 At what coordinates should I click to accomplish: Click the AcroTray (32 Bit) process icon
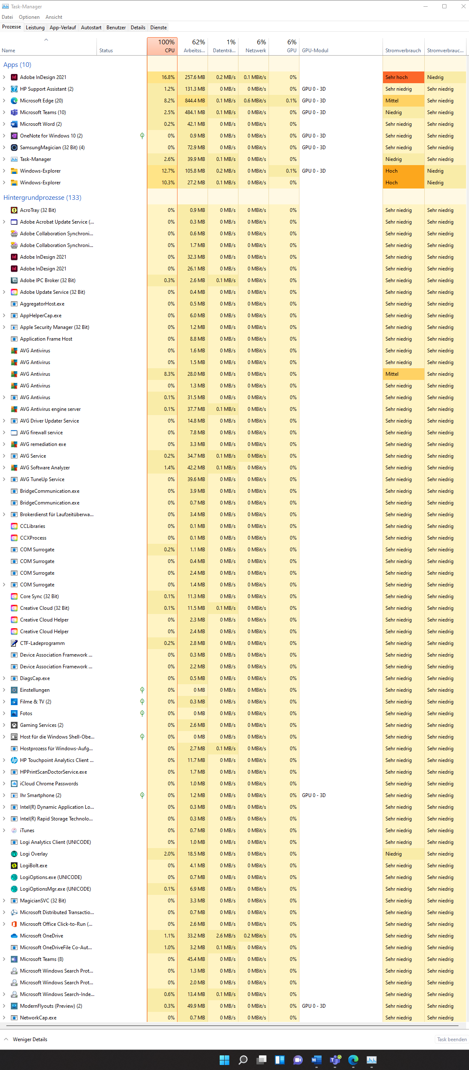tap(14, 210)
